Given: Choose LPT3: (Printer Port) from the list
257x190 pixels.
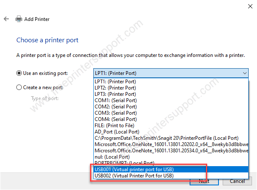Looking at the screenshot, I should [171, 94].
